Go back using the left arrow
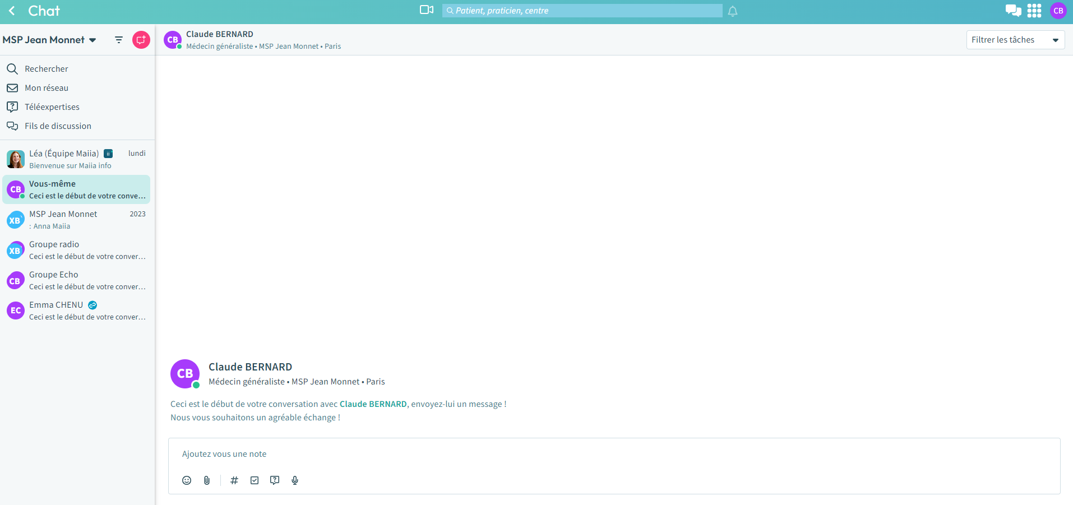Screen dimensions: 1073x505 pyautogui.click(x=12, y=11)
